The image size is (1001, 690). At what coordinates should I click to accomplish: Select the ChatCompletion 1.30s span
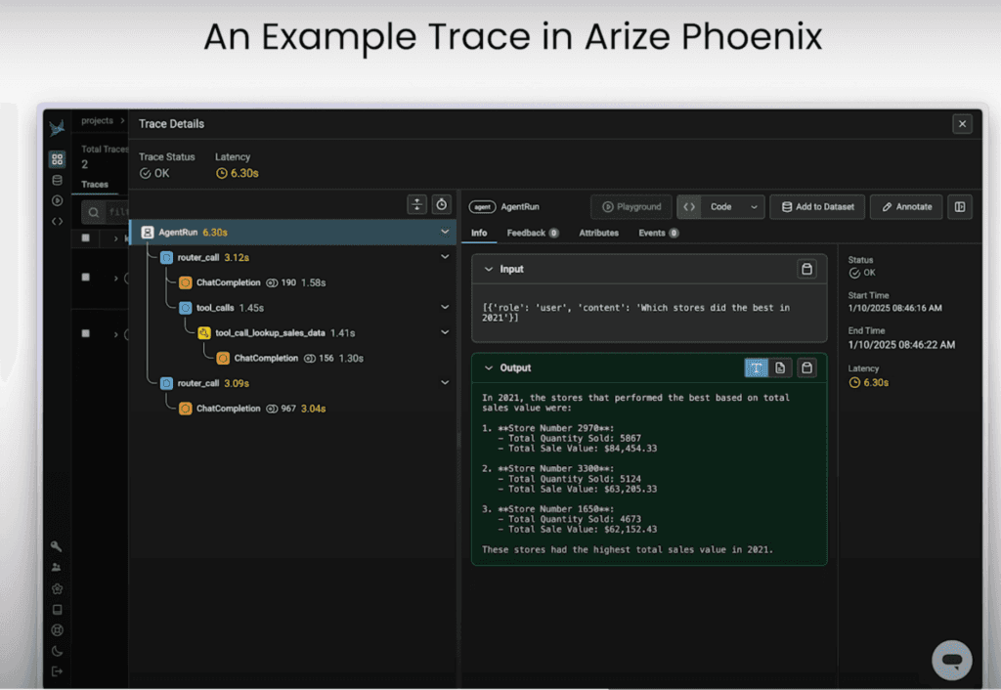tap(292, 358)
